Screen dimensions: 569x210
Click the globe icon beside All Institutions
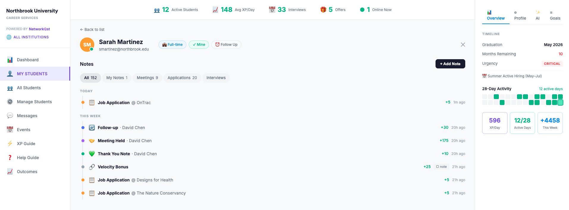pos(9,37)
